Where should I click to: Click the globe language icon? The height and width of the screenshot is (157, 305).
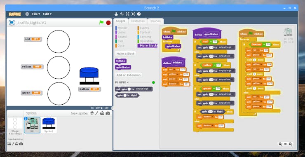click(27, 14)
